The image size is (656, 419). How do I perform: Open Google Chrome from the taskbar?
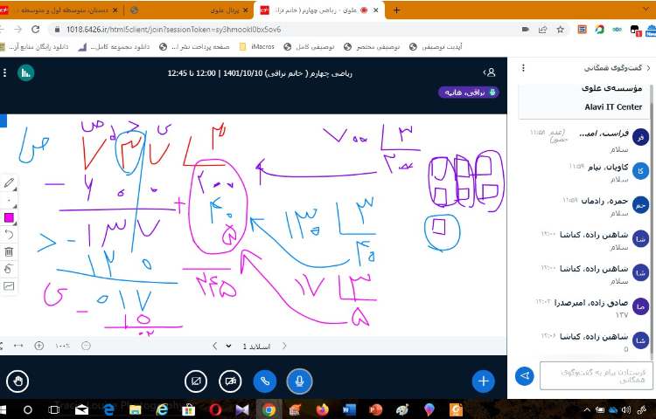[x=269, y=409]
